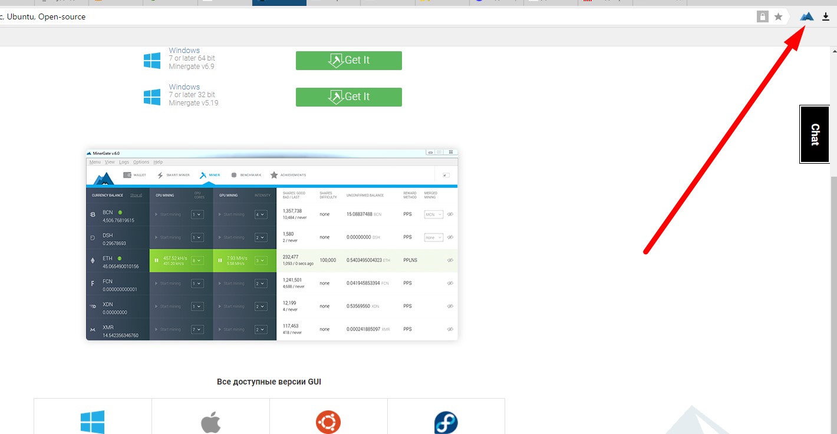Expand the XMR CPU cores dropdown
The width and height of the screenshot is (837, 434).
click(x=197, y=329)
